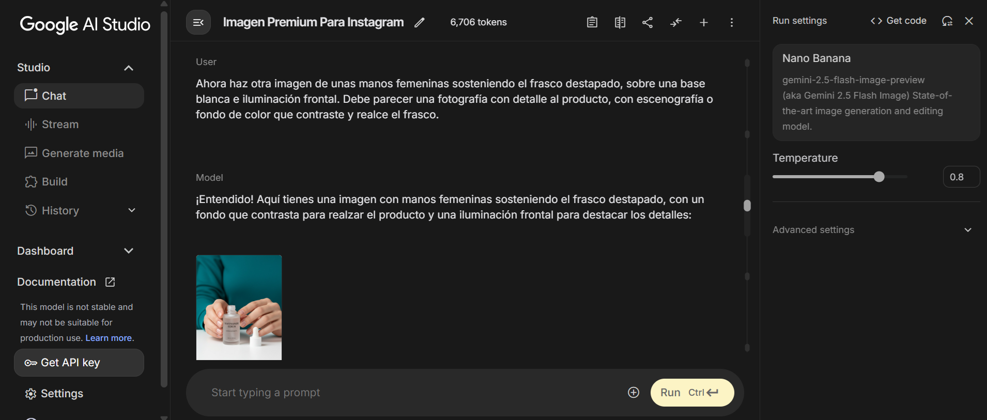Image resolution: width=987 pixels, height=420 pixels.
Task: Click the compare arrows icon next to share
Action: 676,22
